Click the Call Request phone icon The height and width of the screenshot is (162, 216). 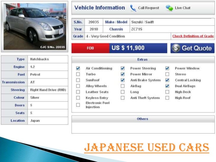click(x=133, y=8)
